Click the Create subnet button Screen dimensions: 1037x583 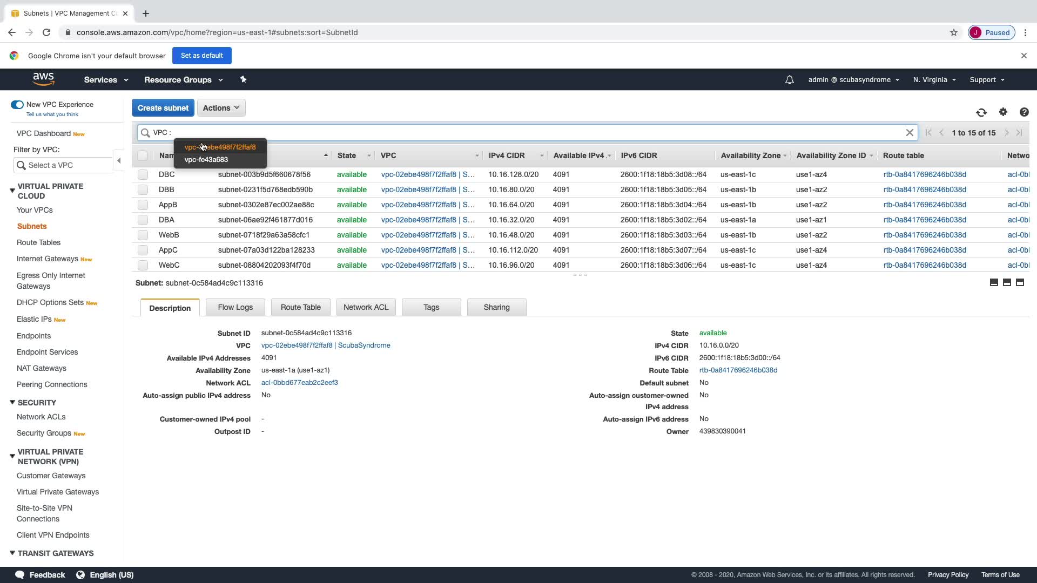pyautogui.click(x=163, y=108)
